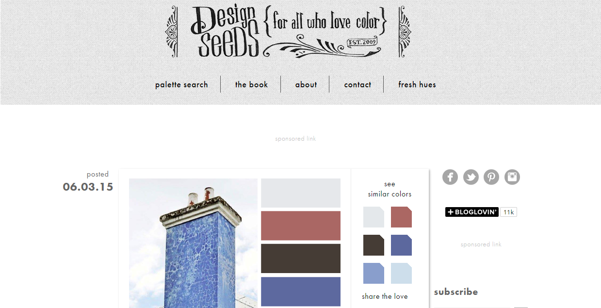Go to the book page
Screen dimensions: 601x308
251,84
